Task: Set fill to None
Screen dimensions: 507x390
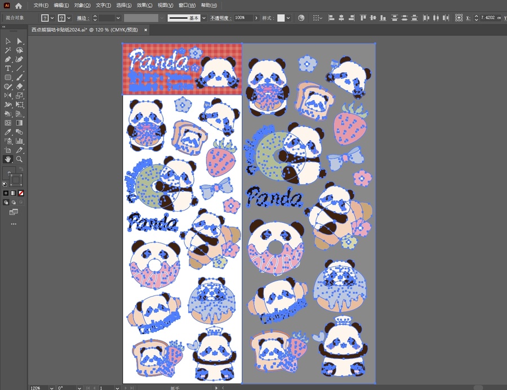Action: 21,193
